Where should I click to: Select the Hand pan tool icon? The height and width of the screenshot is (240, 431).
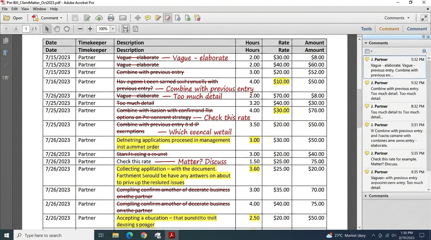57,29
